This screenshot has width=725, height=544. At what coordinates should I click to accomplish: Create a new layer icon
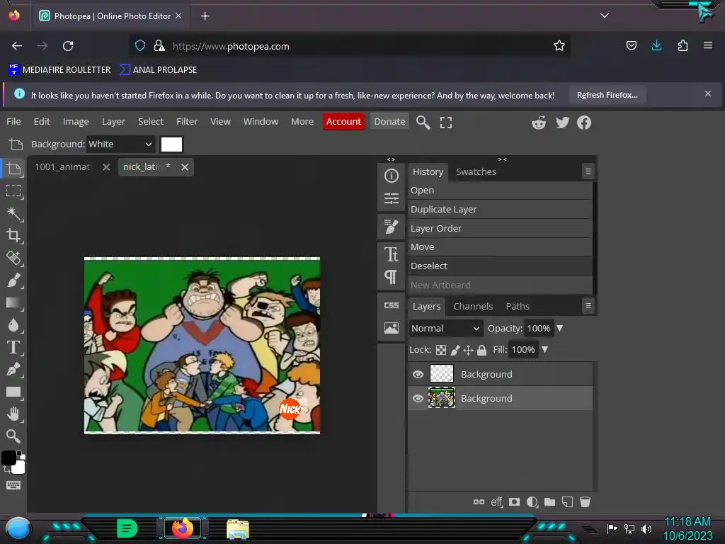(x=567, y=502)
